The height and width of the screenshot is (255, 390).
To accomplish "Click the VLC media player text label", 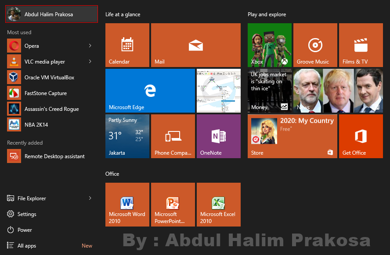I will (45, 62).
